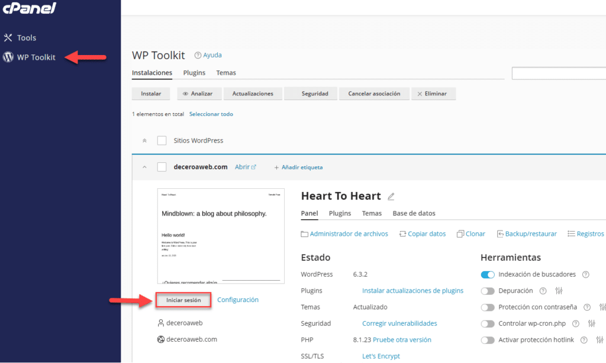Viewport: 606px width, 363px height.
Task: Click the Let's Encrypt link
Action: coord(381,356)
